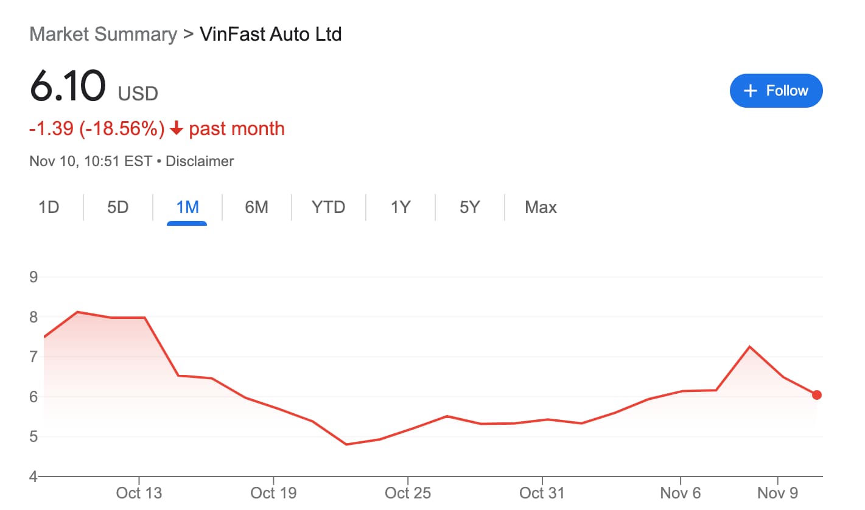Click the red current-price dot on chart
Viewport: 865px width, 510px height.
(817, 395)
